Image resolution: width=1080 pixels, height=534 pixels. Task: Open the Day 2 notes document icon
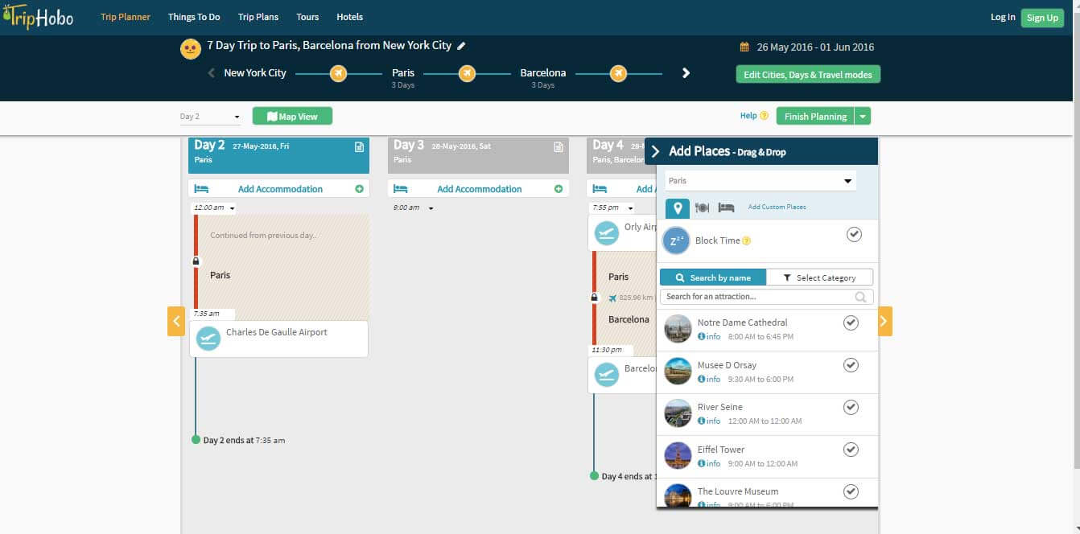point(359,147)
